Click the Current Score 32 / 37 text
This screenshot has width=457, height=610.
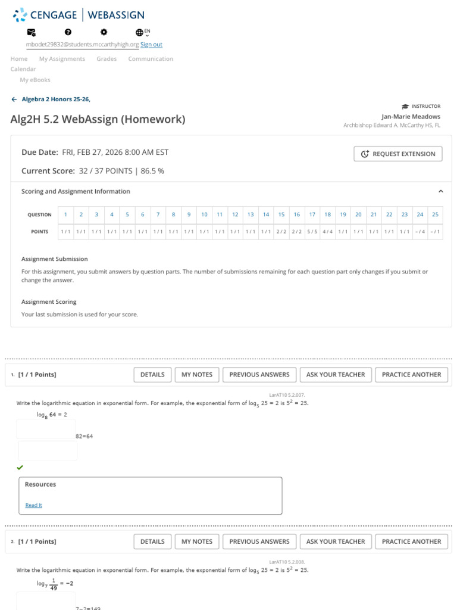coord(92,171)
